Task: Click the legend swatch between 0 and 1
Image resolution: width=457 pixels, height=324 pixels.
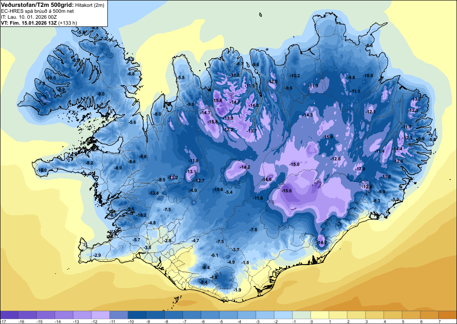Action: [x=320, y=315]
